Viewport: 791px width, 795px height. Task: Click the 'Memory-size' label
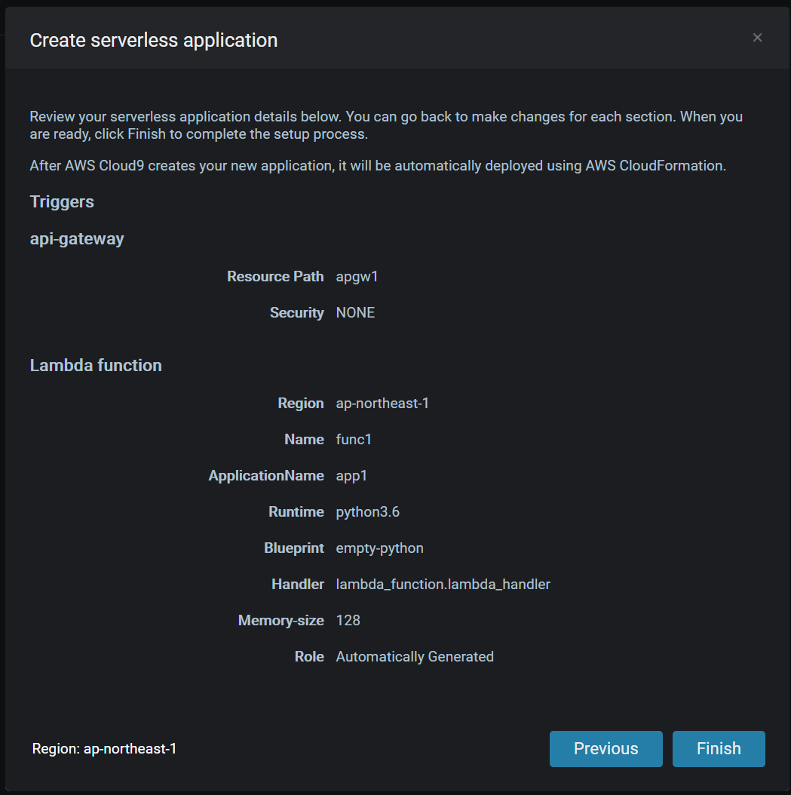click(x=281, y=621)
